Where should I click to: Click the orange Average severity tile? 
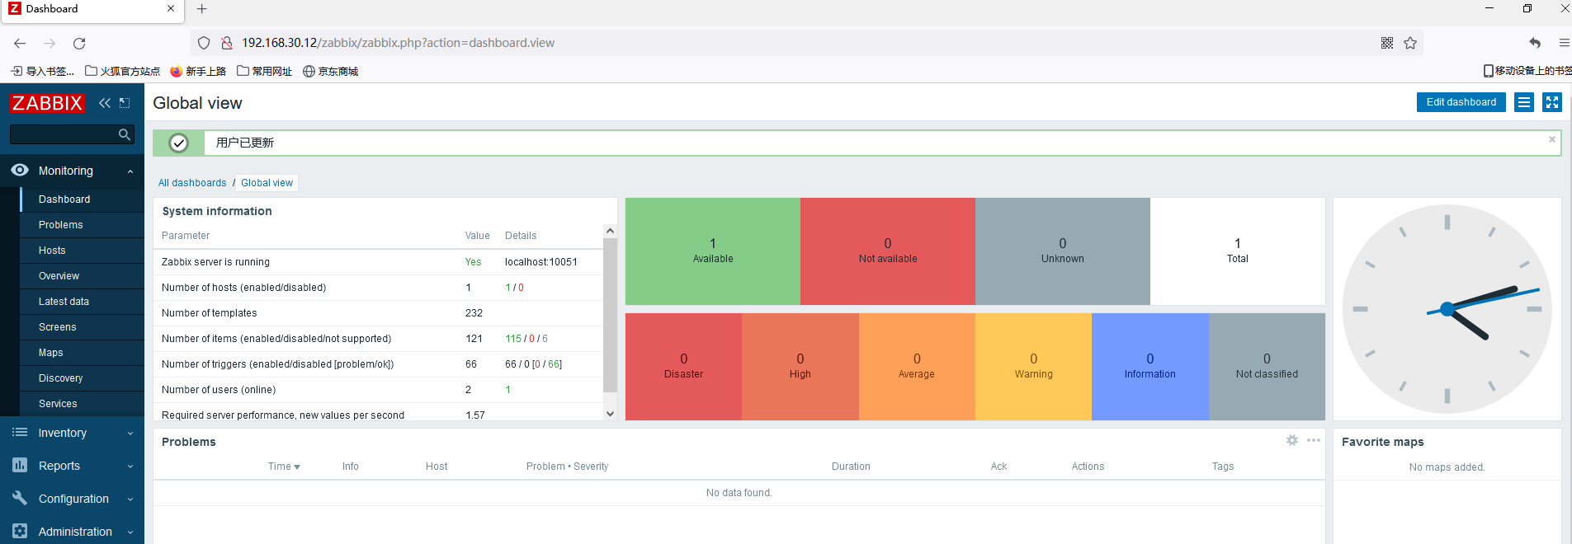917,367
